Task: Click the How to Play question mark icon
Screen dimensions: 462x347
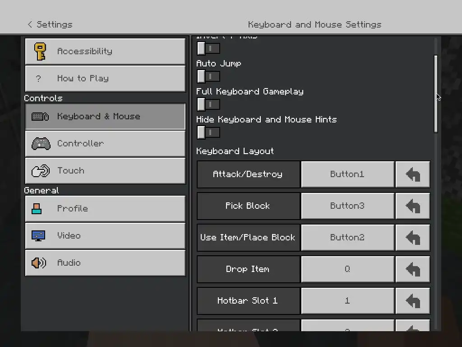Action: 38,79
